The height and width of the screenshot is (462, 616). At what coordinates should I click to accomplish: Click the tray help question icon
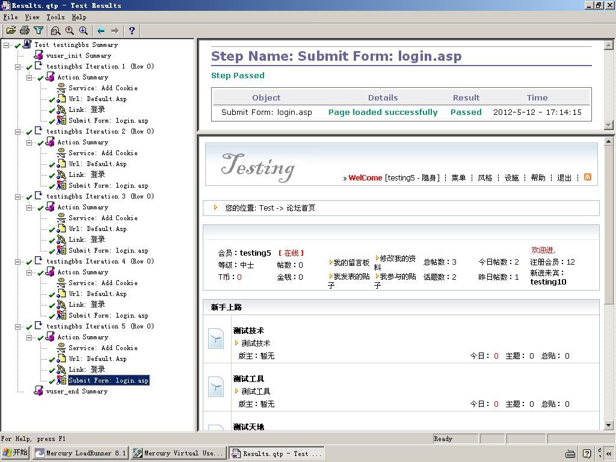click(x=587, y=454)
